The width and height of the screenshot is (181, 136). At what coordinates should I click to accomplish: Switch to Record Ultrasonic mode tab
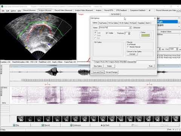click(29, 10)
